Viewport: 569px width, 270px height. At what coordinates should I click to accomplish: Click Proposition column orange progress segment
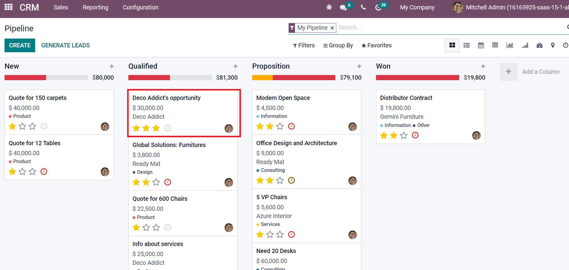pos(262,78)
